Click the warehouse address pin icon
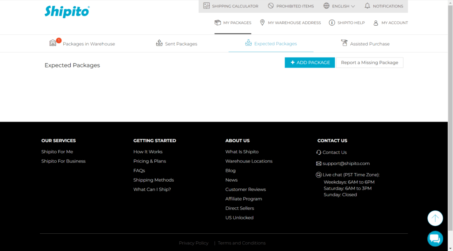Screen dimensions: 453x251 coord(262,23)
